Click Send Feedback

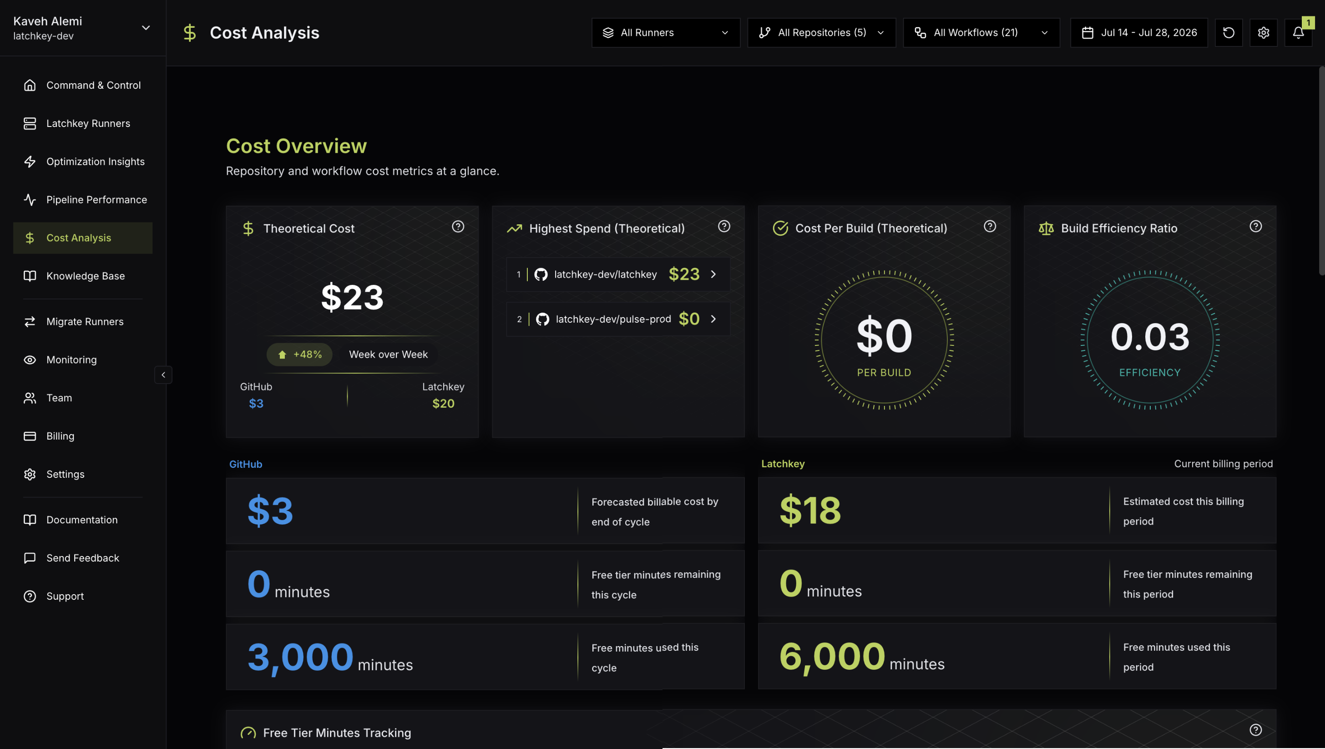pos(82,557)
